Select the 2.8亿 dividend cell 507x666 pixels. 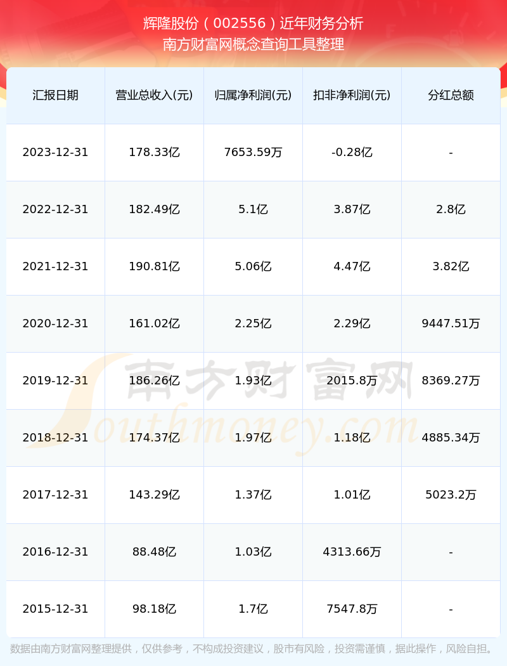[451, 209]
